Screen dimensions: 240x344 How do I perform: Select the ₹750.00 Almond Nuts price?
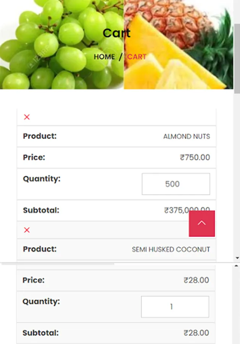point(195,157)
